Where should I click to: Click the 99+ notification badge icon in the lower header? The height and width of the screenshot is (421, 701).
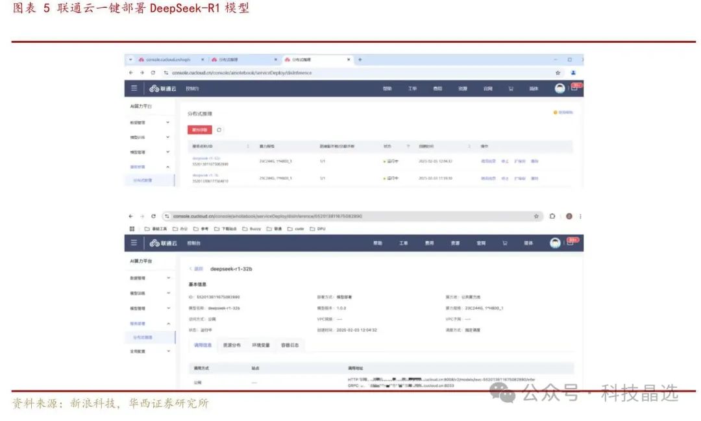[x=572, y=242]
